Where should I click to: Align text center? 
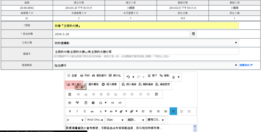pos(151,111)
